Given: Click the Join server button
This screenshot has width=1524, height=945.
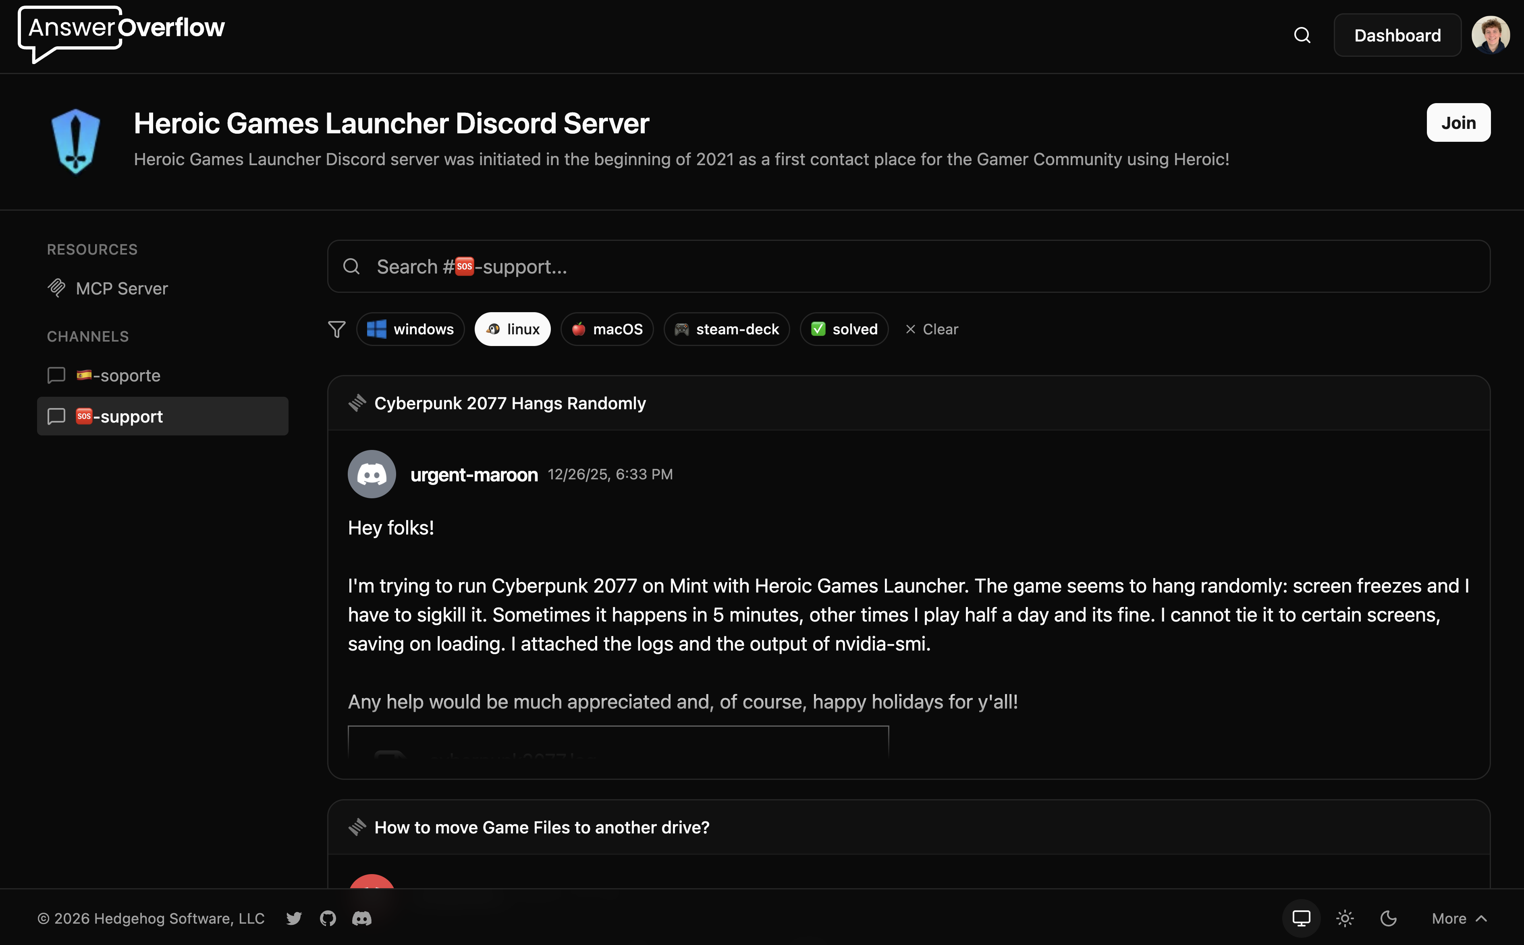Looking at the screenshot, I should tap(1458, 122).
